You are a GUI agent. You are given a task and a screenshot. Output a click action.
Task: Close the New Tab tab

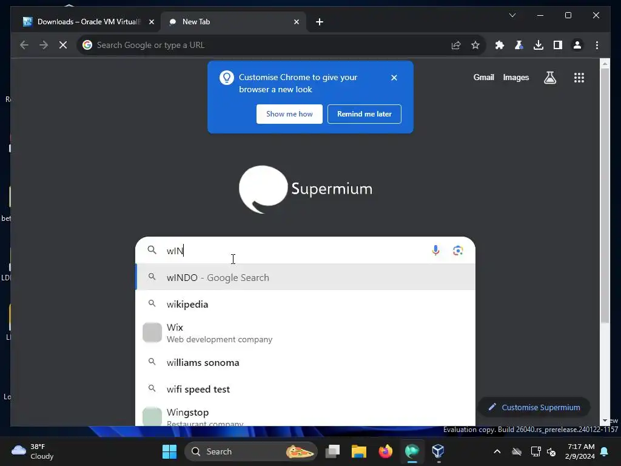point(296,22)
